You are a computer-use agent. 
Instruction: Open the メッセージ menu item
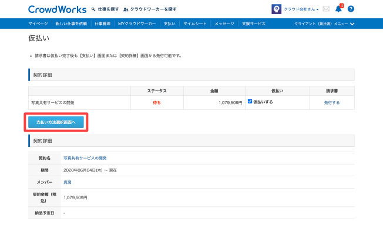[223, 23]
